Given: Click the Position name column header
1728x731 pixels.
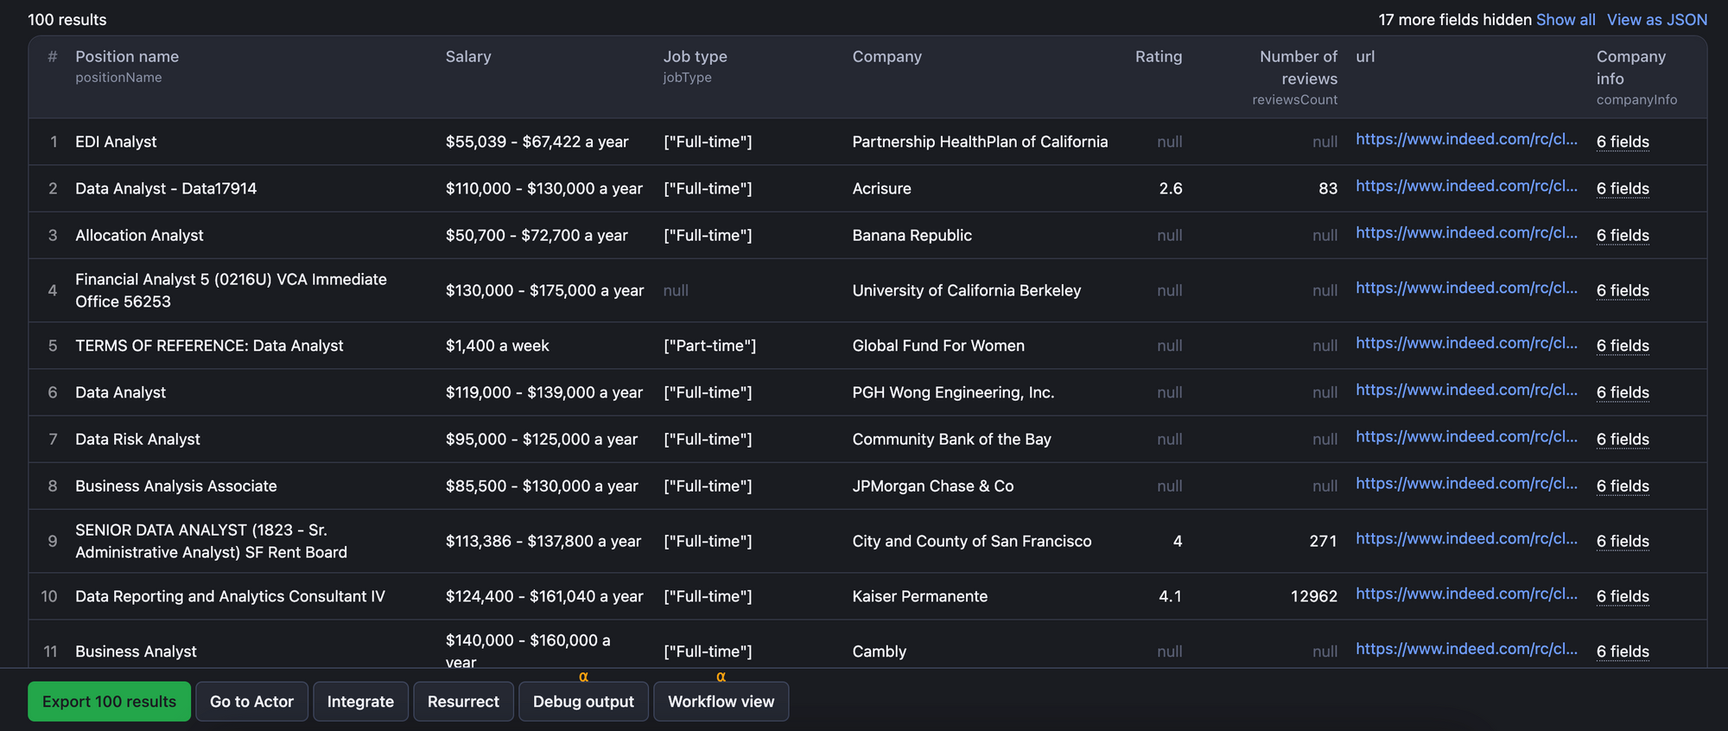Looking at the screenshot, I should (127, 57).
